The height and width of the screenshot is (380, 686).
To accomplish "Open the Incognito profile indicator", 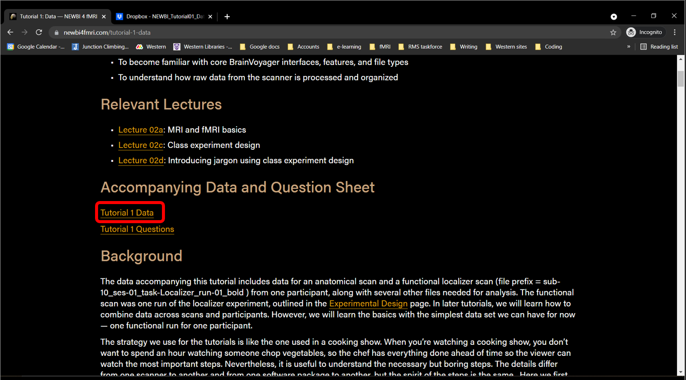I will coord(645,32).
